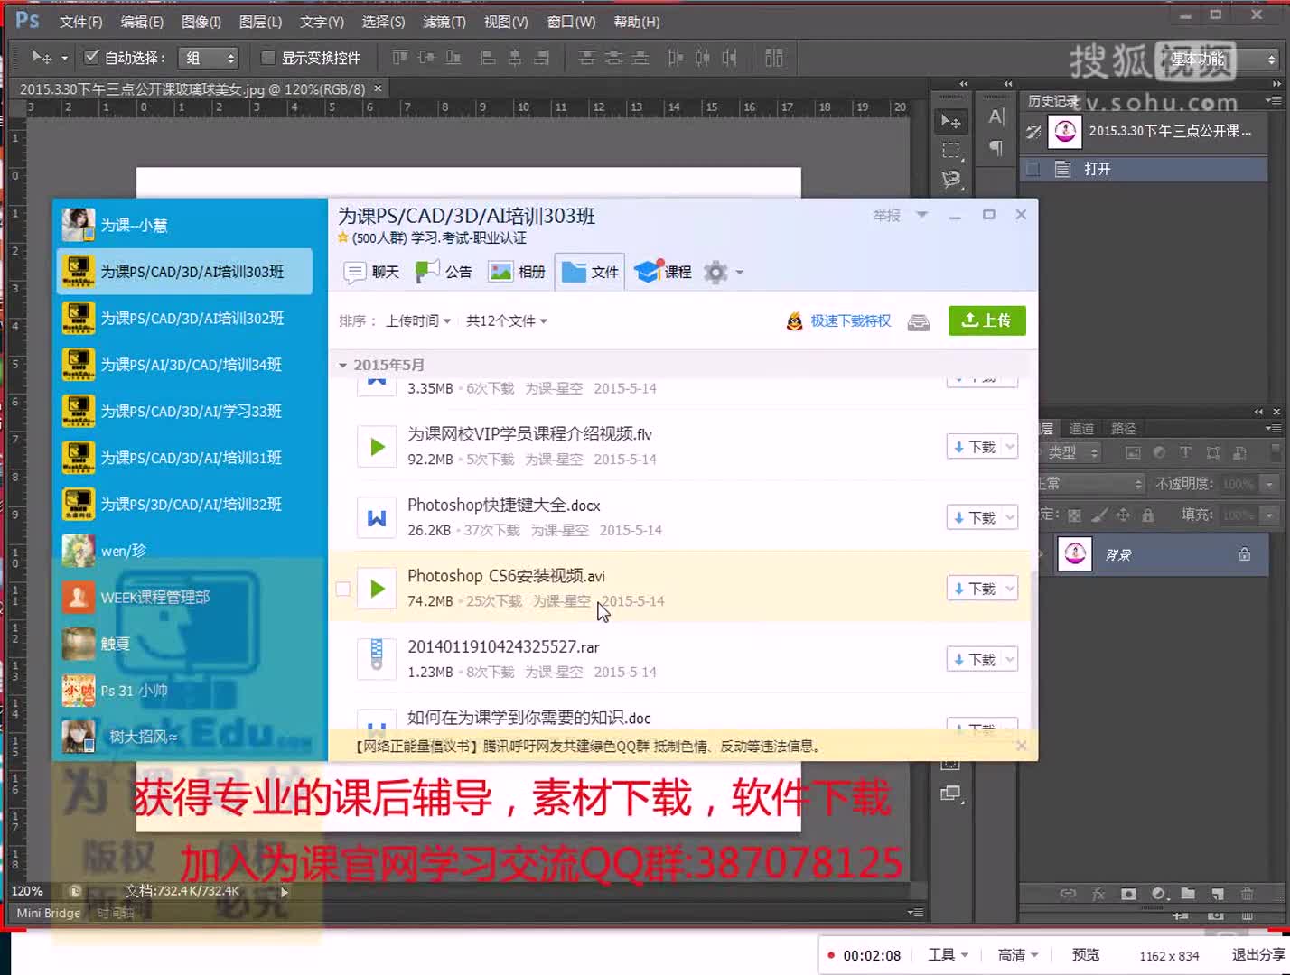Open layer blend mode dropdown

coord(1091,484)
